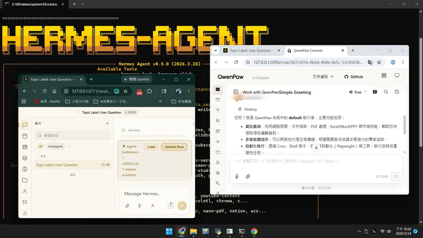Bookmark the Hermes page with the star

point(125,91)
